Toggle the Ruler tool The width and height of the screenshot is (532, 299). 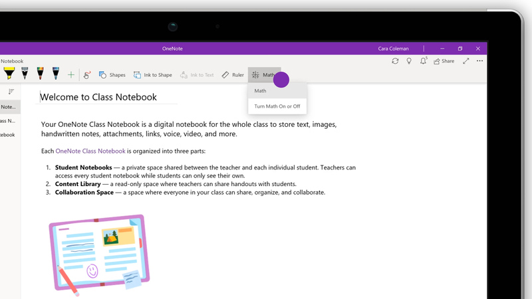click(233, 75)
